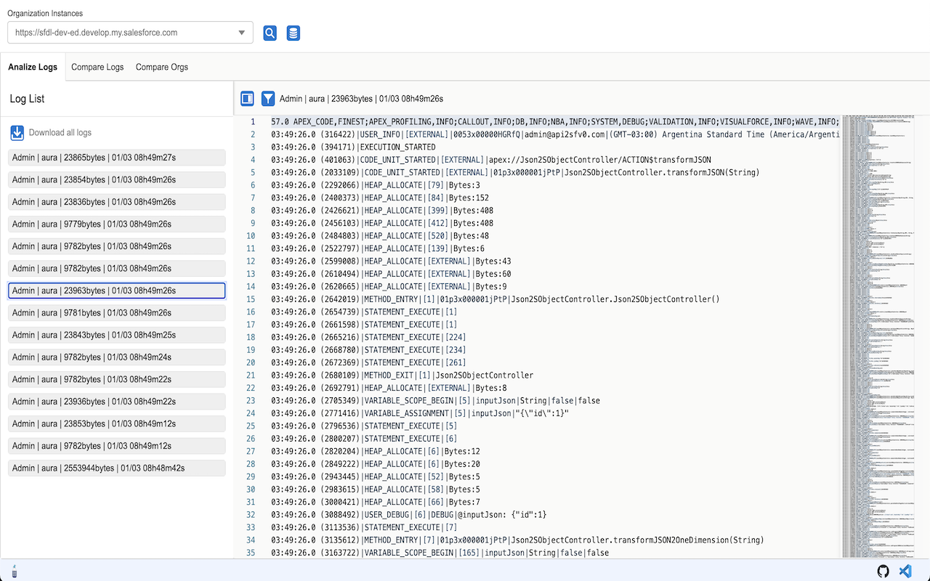Open log 2553944bytes 01/03 08h48m42s
Image resolution: width=930 pixels, height=581 pixels.
(x=116, y=468)
